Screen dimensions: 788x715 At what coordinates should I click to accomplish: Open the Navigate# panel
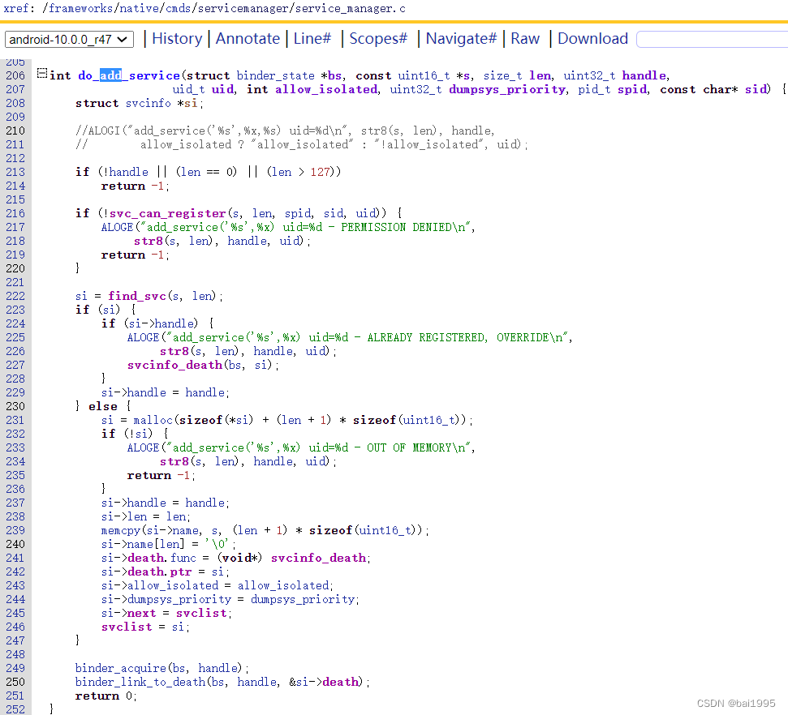pyautogui.click(x=461, y=38)
